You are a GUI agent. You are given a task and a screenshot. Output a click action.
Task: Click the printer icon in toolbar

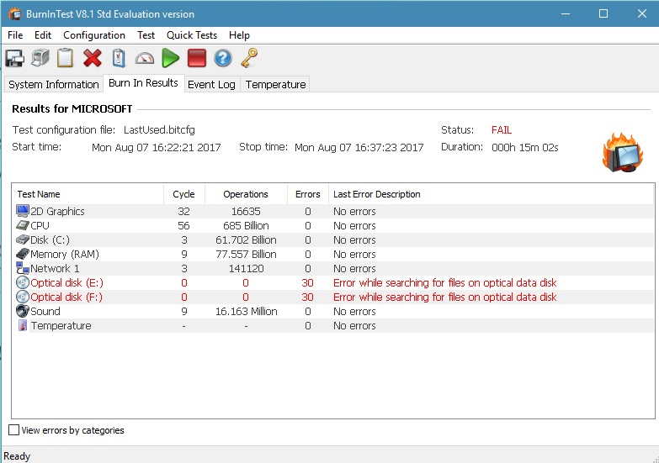click(40, 58)
